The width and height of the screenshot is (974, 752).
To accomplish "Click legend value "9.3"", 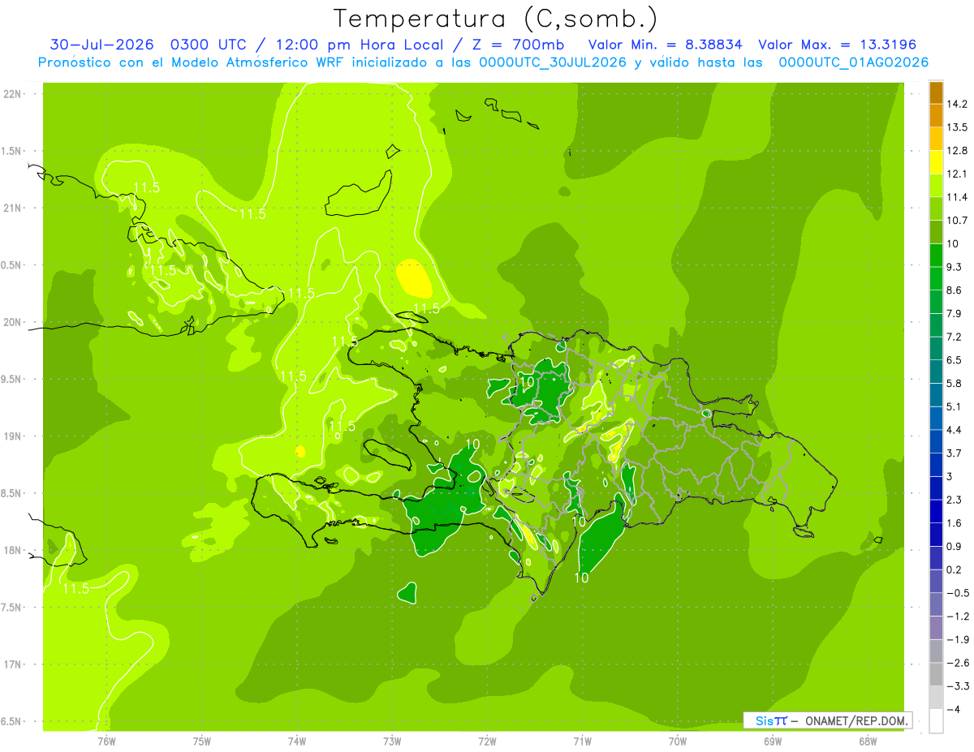I will click(x=956, y=267).
